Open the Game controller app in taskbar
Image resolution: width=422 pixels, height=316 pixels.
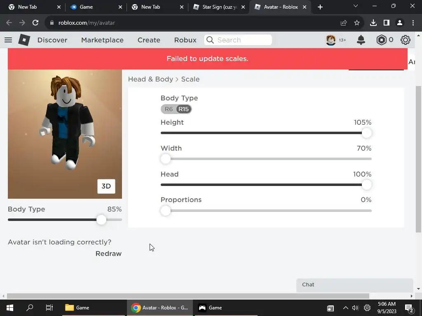tap(226, 308)
